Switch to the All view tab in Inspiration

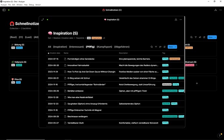click(x=49, y=47)
